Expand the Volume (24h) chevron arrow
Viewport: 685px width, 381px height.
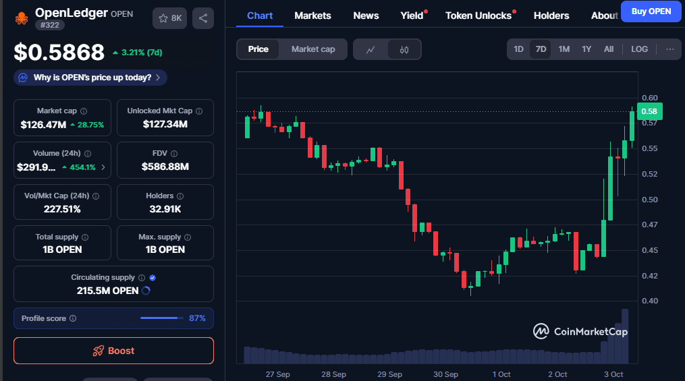(x=103, y=167)
